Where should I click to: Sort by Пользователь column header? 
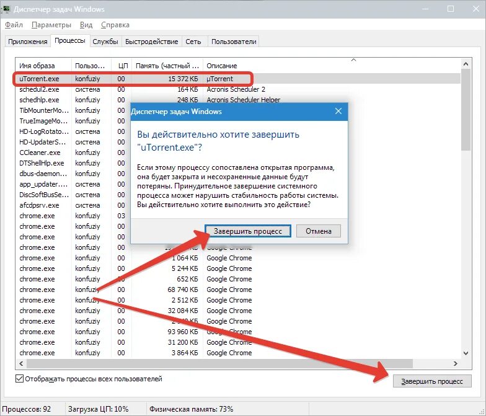(x=92, y=66)
